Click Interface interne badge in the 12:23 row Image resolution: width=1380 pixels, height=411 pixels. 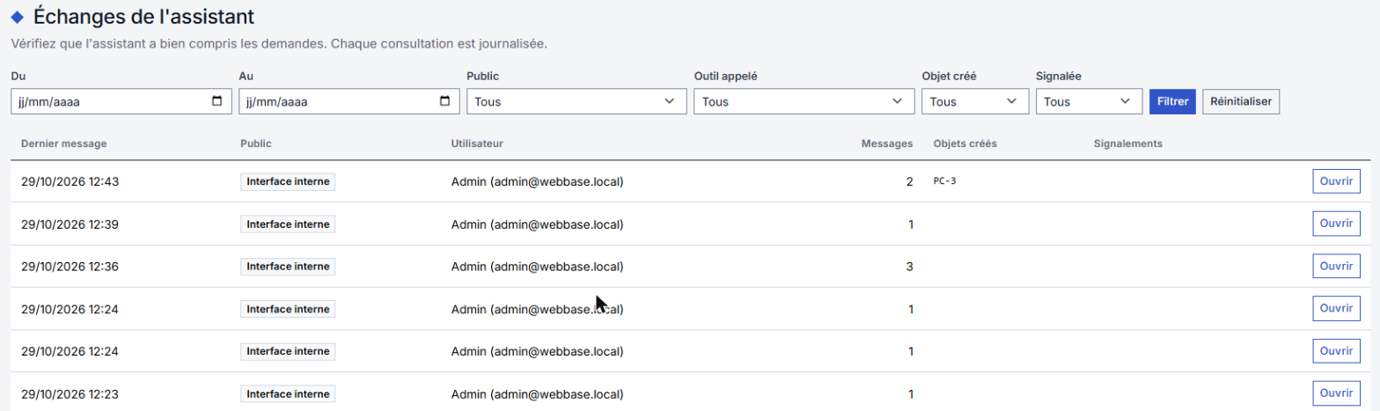click(288, 393)
